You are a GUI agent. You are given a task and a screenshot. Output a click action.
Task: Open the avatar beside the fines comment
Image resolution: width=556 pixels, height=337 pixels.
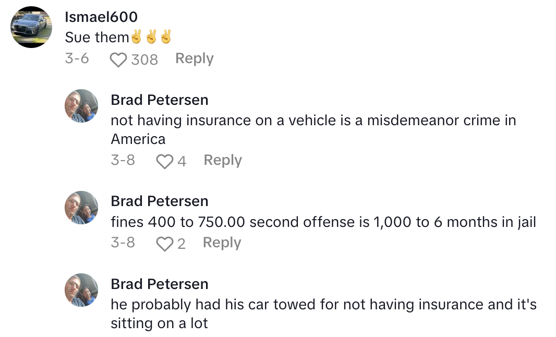click(x=81, y=207)
